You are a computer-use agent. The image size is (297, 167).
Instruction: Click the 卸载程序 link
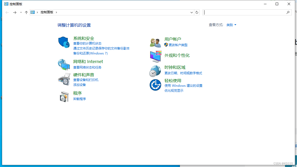[x=79, y=99]
